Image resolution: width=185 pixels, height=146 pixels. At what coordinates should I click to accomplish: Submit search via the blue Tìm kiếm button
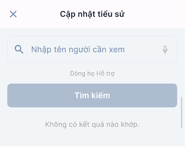(x=92, y=96)
